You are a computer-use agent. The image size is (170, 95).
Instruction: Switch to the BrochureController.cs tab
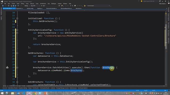[52, 8]
